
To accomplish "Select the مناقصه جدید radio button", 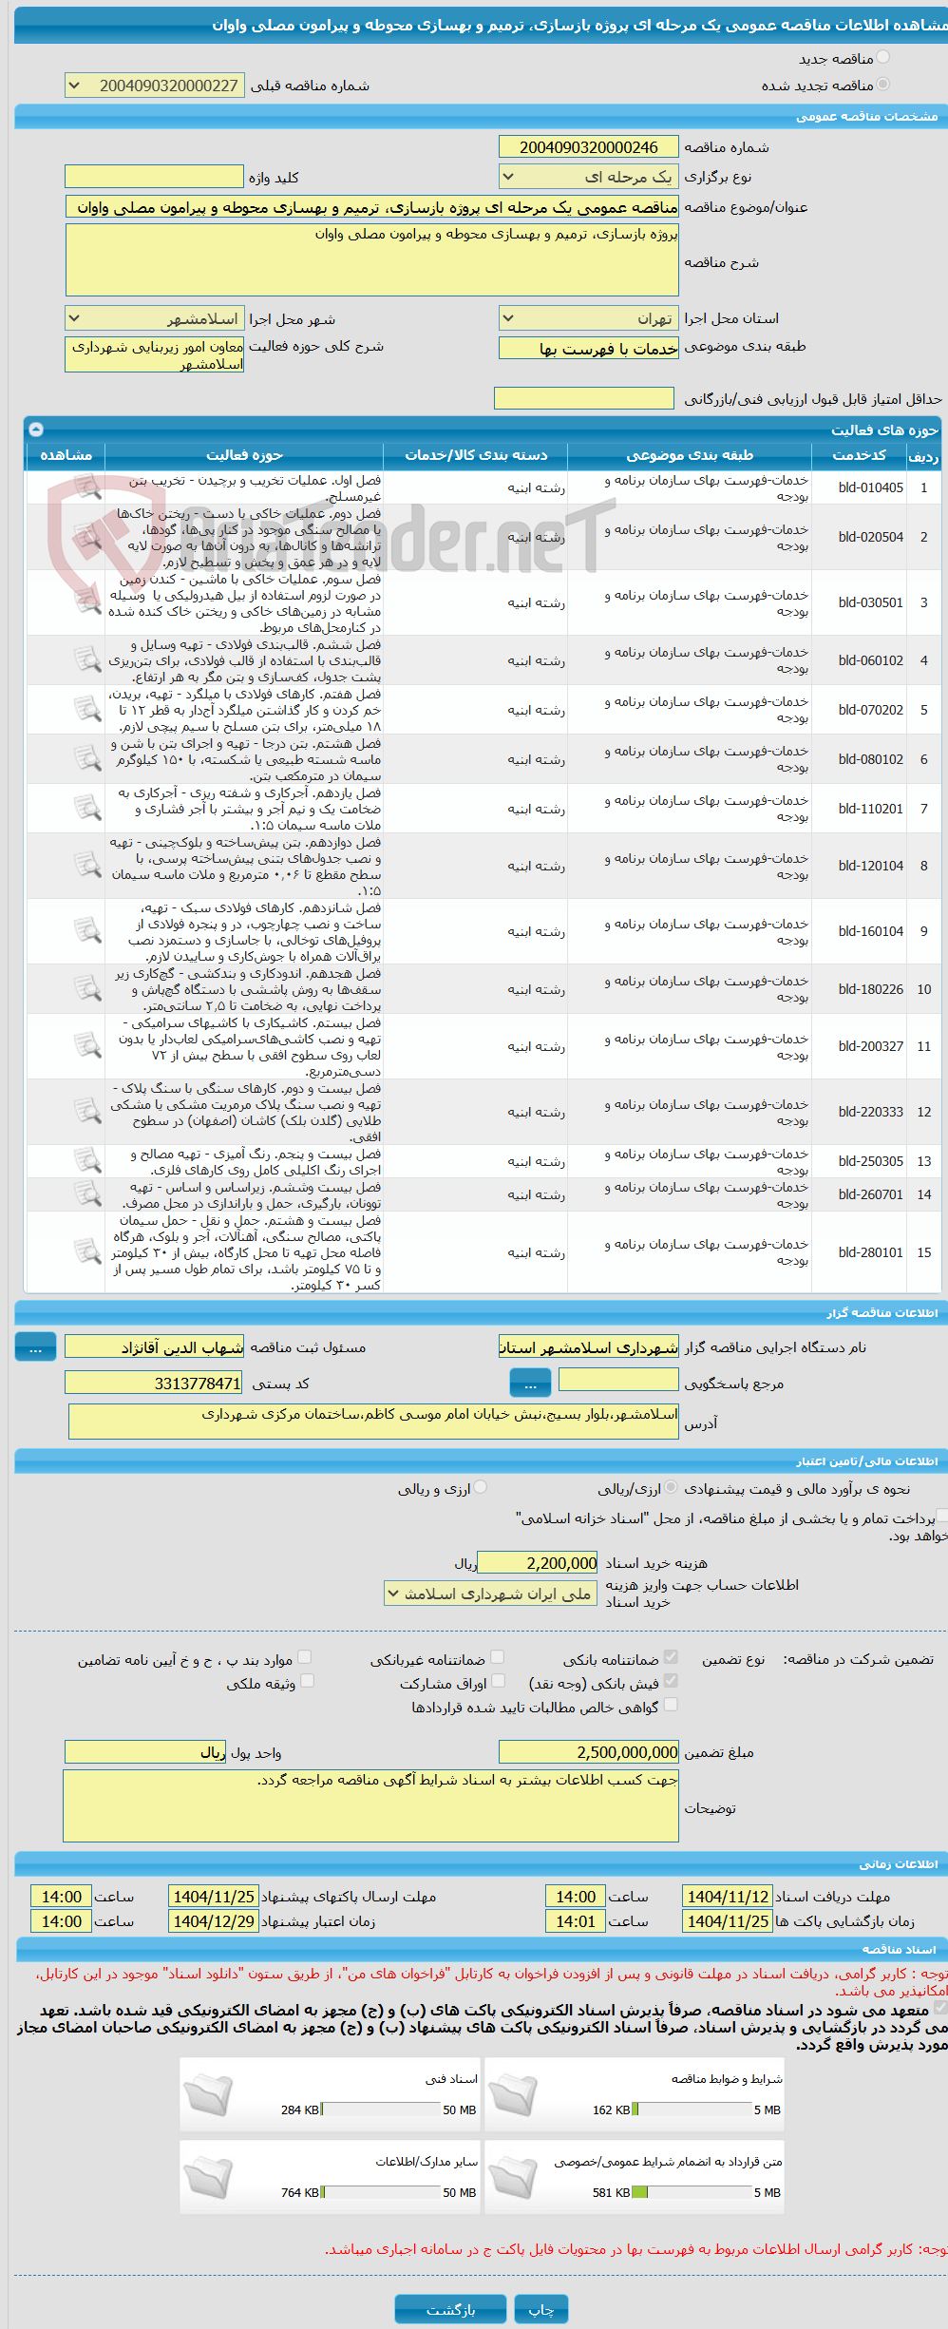I will (x=883, y=58).
